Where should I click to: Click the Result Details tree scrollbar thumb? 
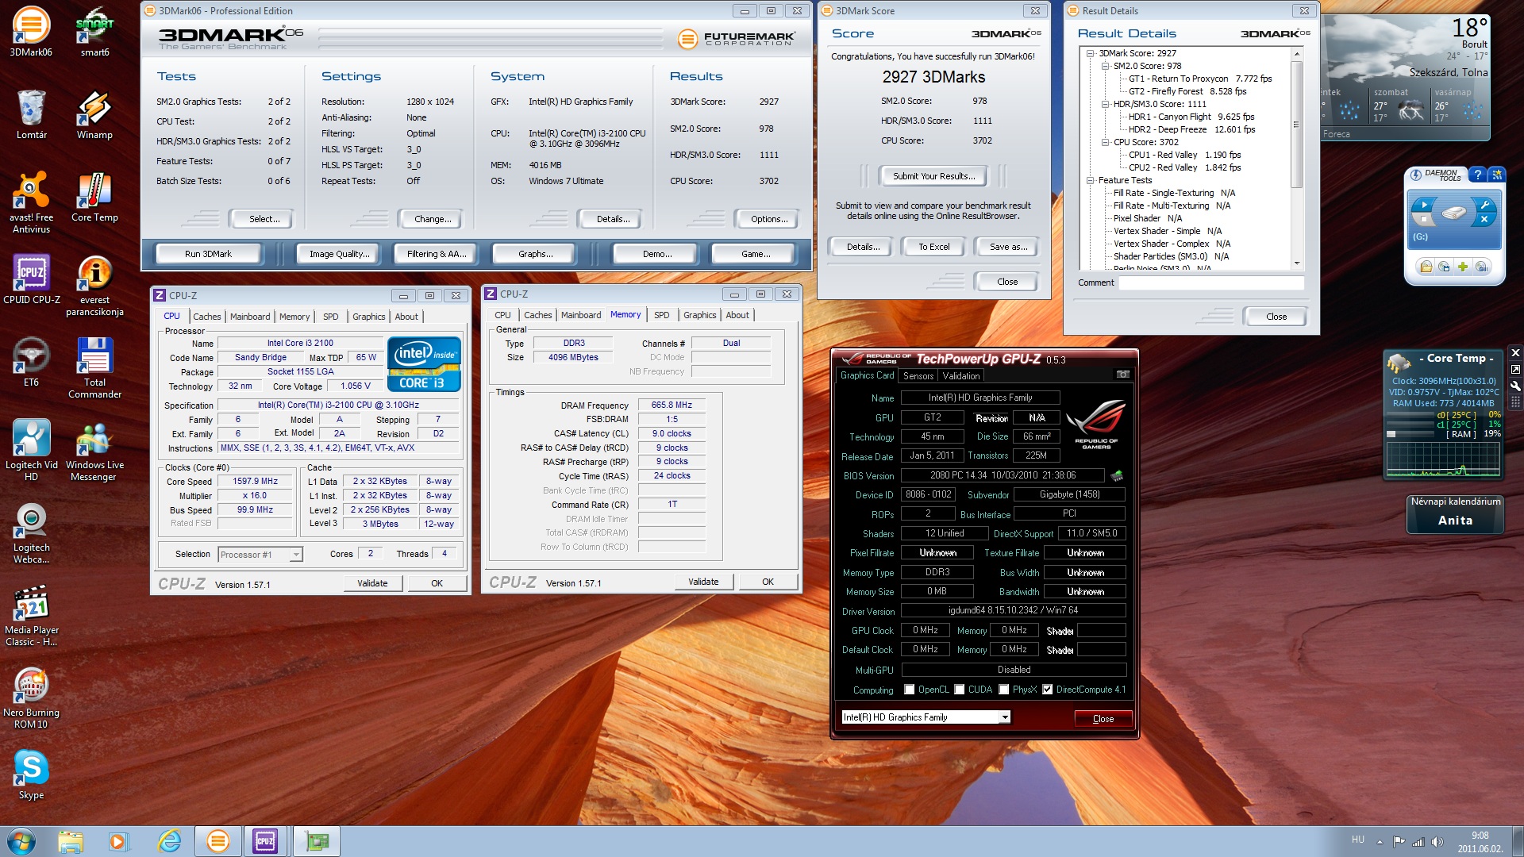click(1296, 125)
